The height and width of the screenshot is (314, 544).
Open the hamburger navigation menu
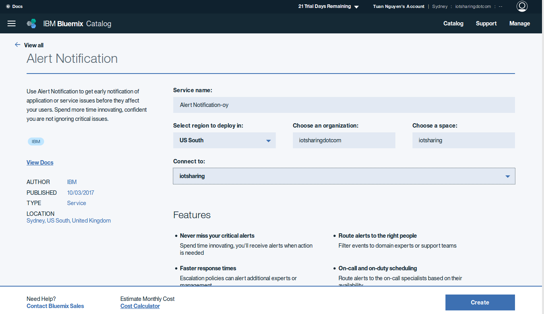pos(11,23)
